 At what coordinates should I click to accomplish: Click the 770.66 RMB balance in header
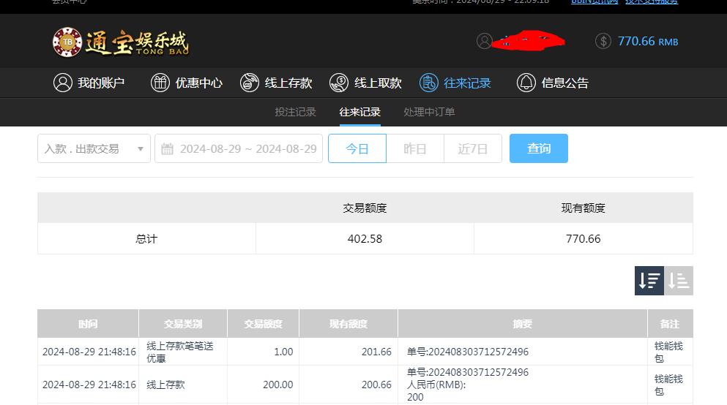[648, 41]
